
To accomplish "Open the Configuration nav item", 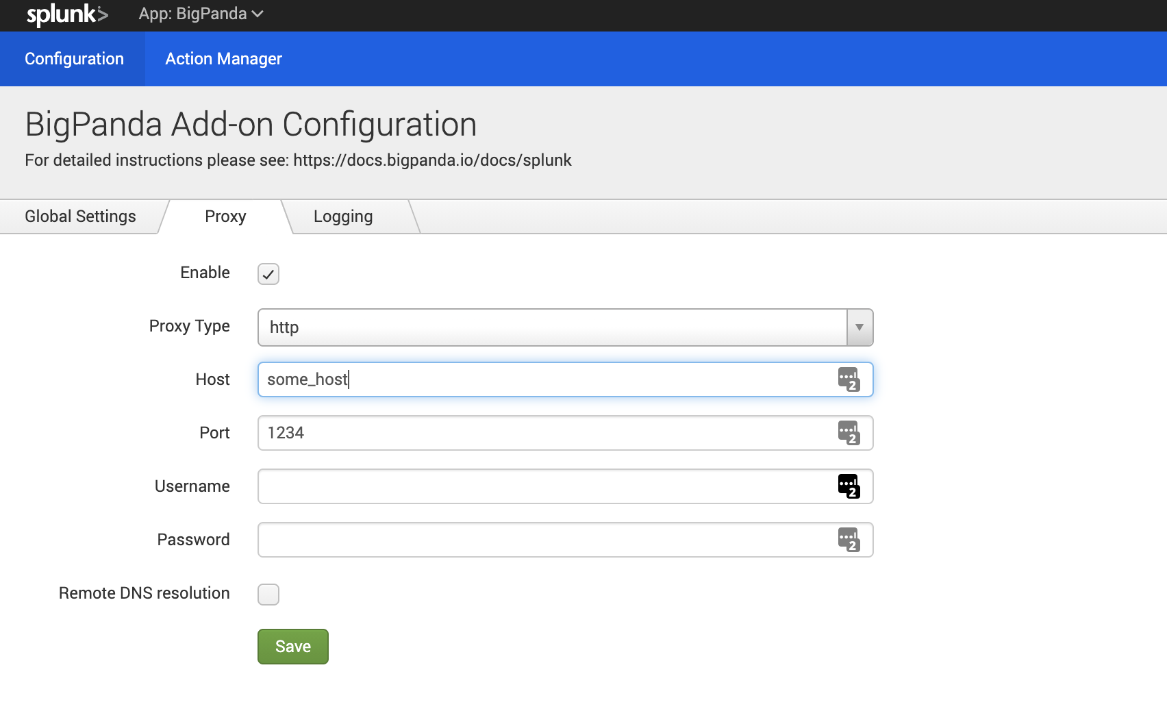I will coord(74,59).
